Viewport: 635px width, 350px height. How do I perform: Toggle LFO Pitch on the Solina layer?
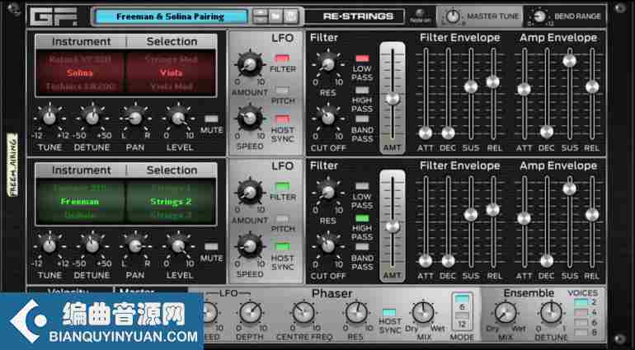[x=283, y=90]
